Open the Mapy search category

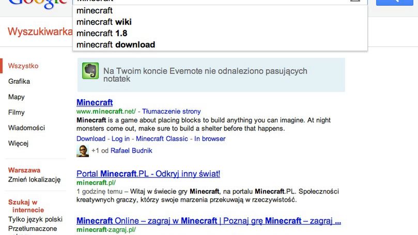point(17,97)
